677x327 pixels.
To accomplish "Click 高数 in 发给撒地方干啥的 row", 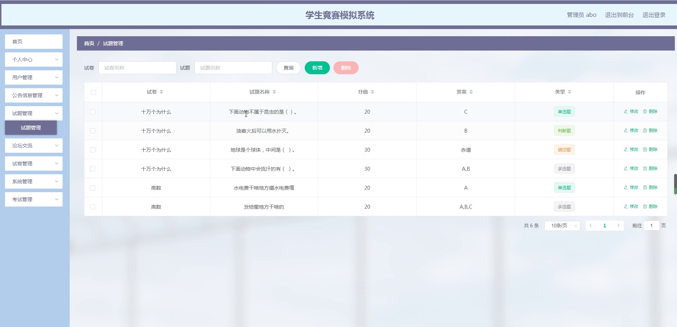I will coord(156,207).
